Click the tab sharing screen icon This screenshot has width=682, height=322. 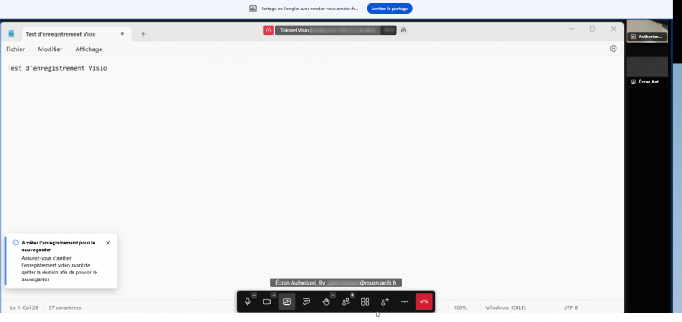[252, 9]
